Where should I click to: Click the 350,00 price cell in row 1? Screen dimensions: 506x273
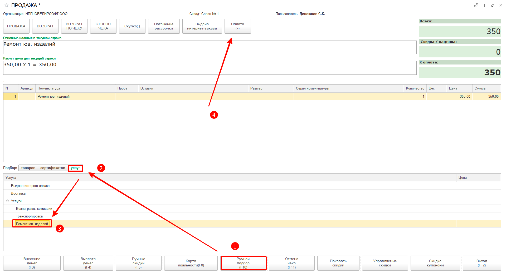(x=460, y=96)
